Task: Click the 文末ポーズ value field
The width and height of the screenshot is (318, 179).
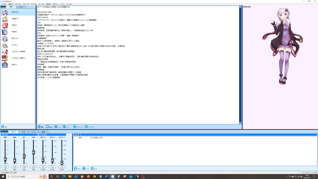Action: pyautogui.click(x=62, y=167)
